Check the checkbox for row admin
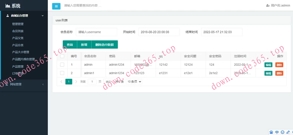The height and width of the screenshot is (135, 293). pyautogui.click(x=62, y=65)
